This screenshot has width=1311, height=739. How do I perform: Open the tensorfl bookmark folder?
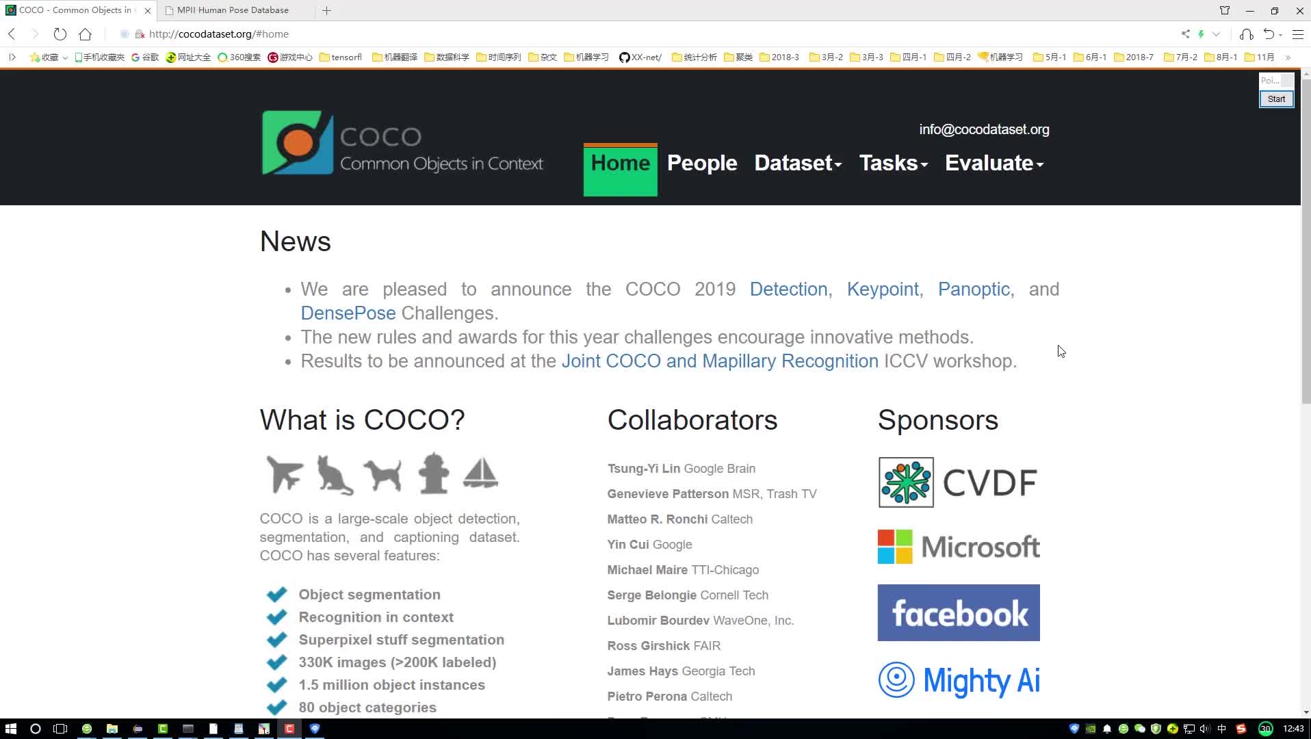(341, 57)
